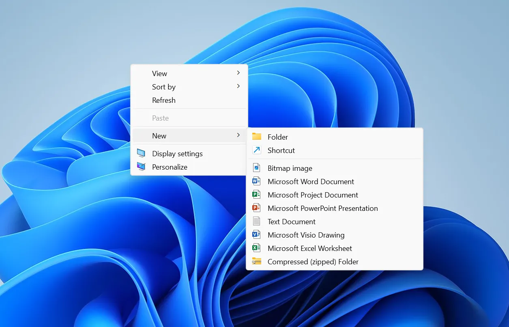Click the Display settings monitor icon
The width and height of the screenshot is (509, 327).
tap(141, 153)
